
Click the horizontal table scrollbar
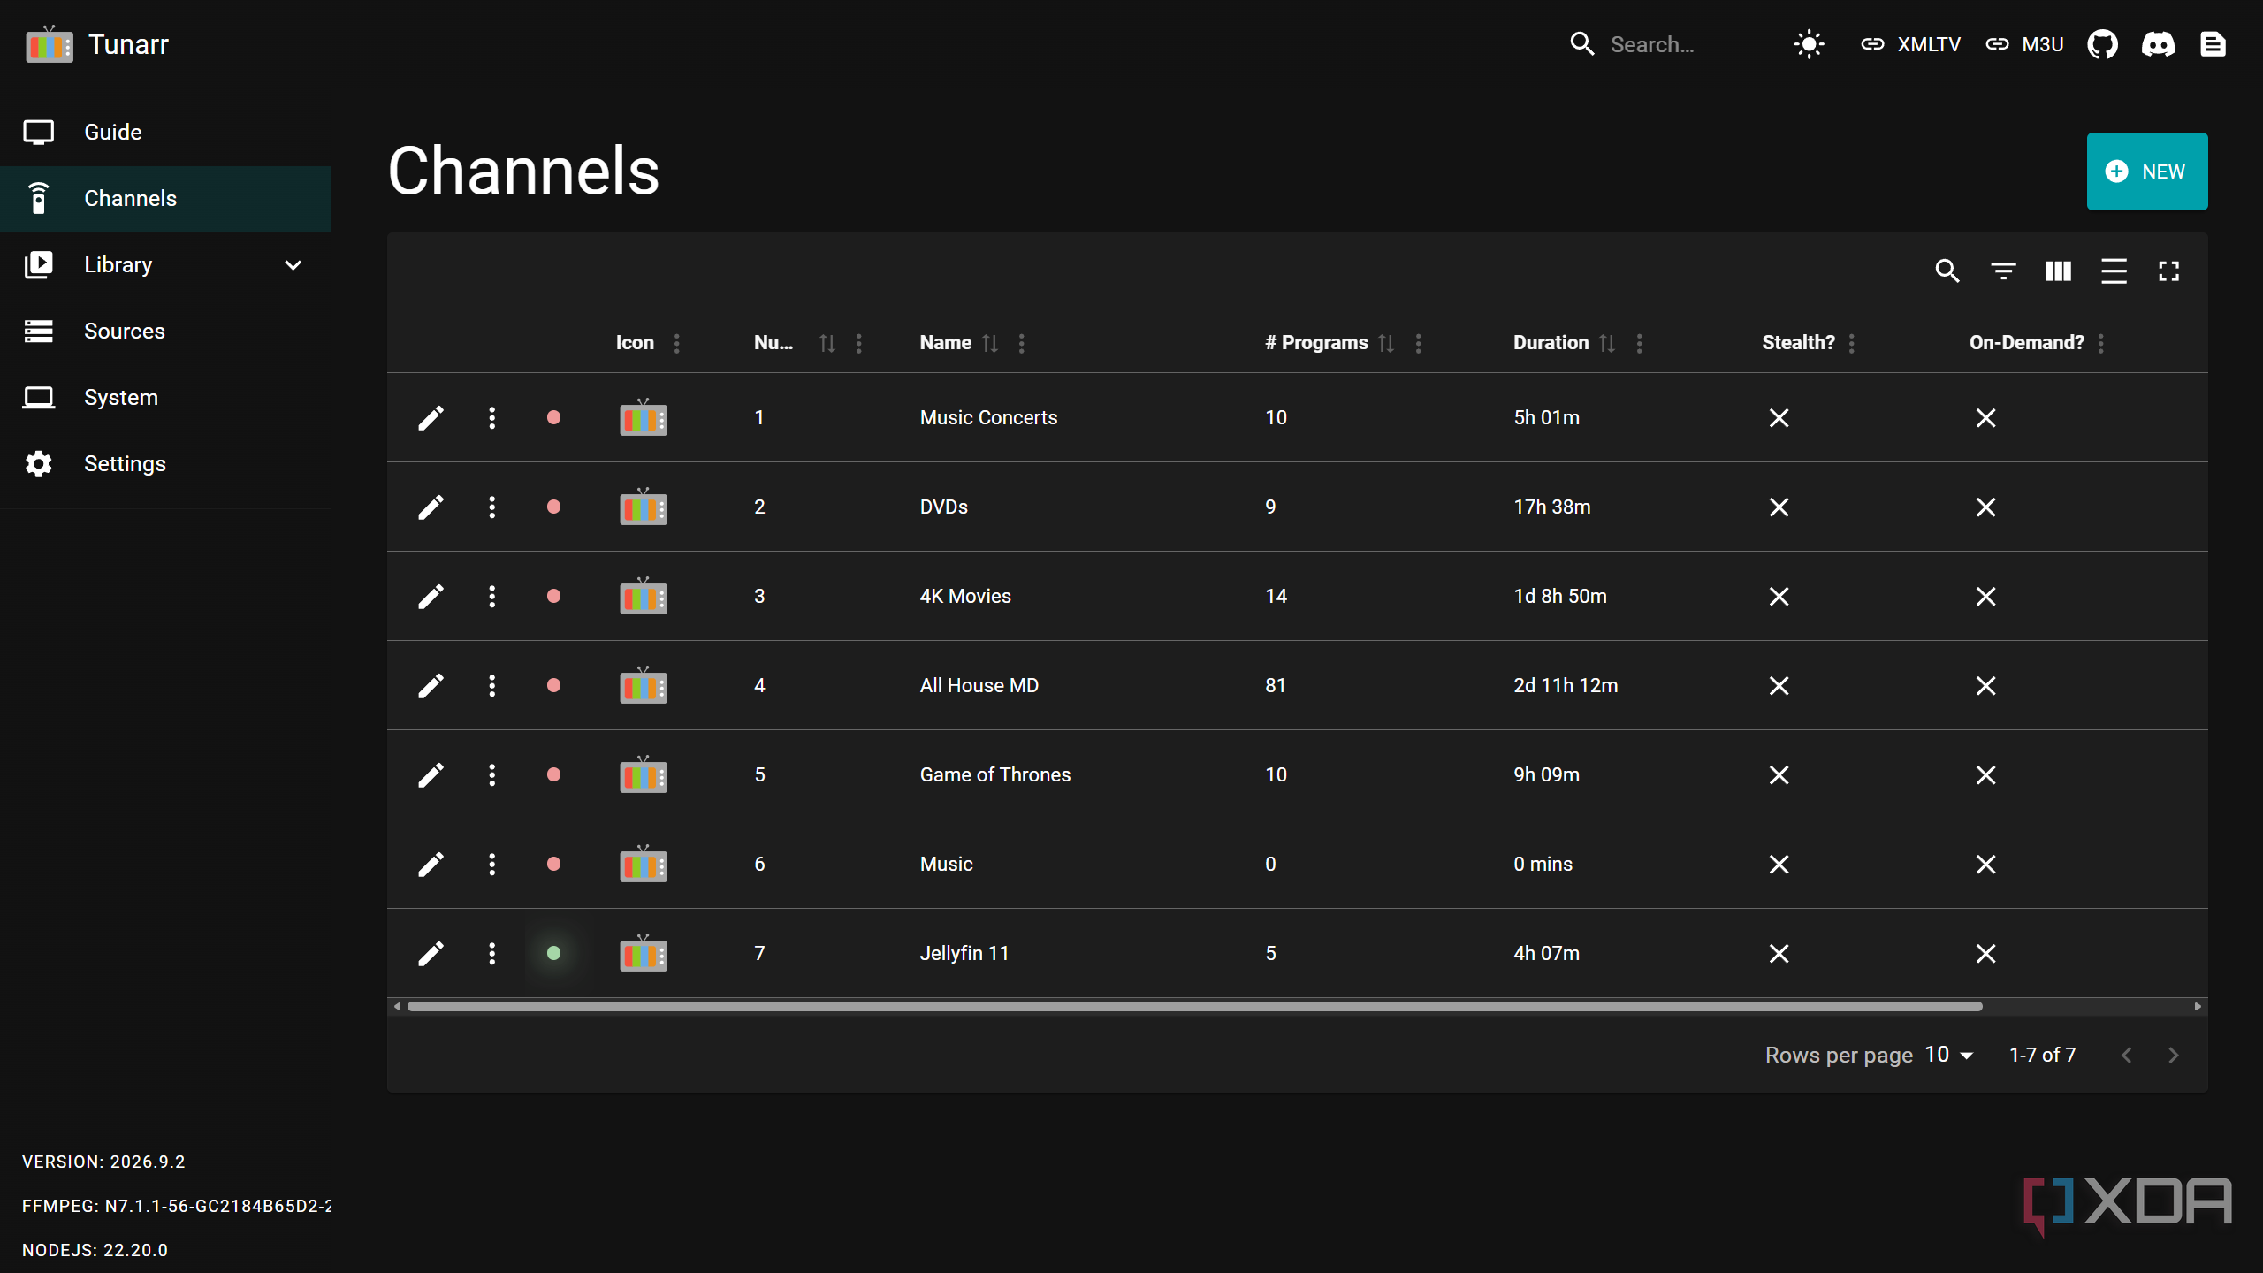(x=1194, y=1006)
